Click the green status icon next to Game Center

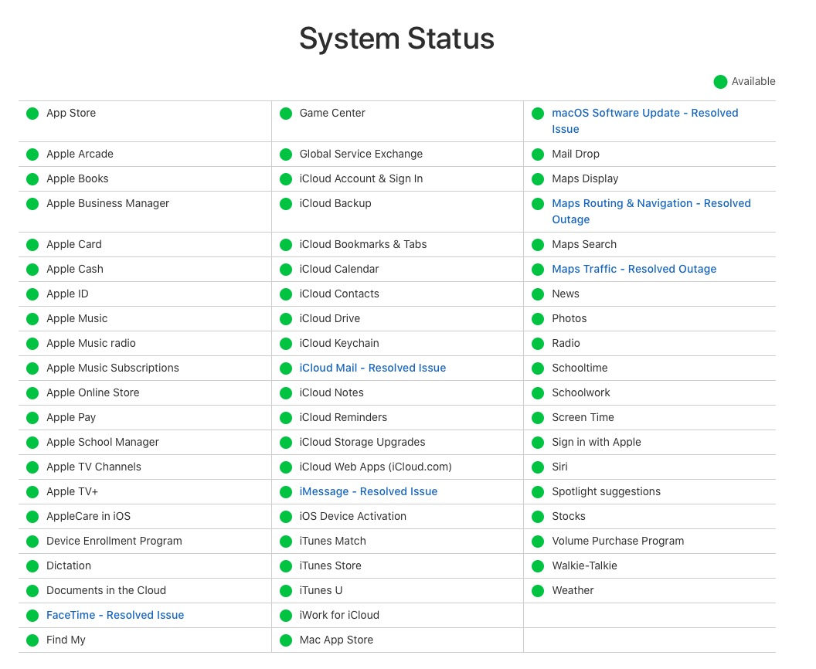[x=286, y=114]
